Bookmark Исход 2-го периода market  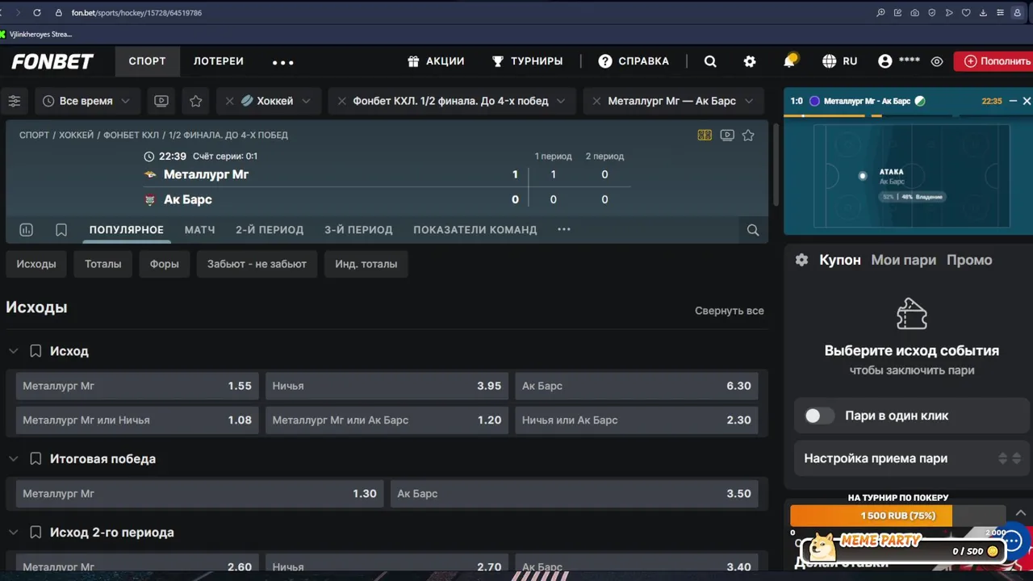(x=36, y=533)
